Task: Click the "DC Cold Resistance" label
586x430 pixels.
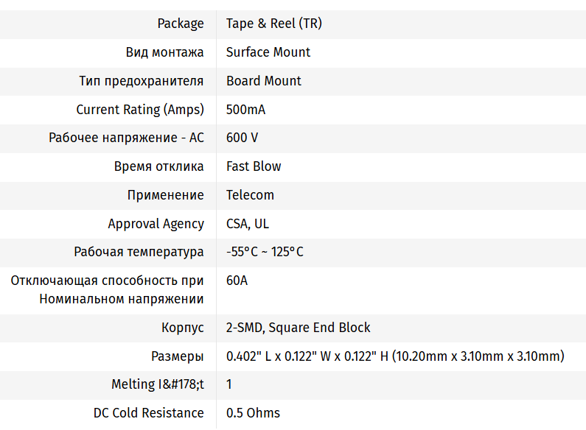Action: [x=148, y=413]
